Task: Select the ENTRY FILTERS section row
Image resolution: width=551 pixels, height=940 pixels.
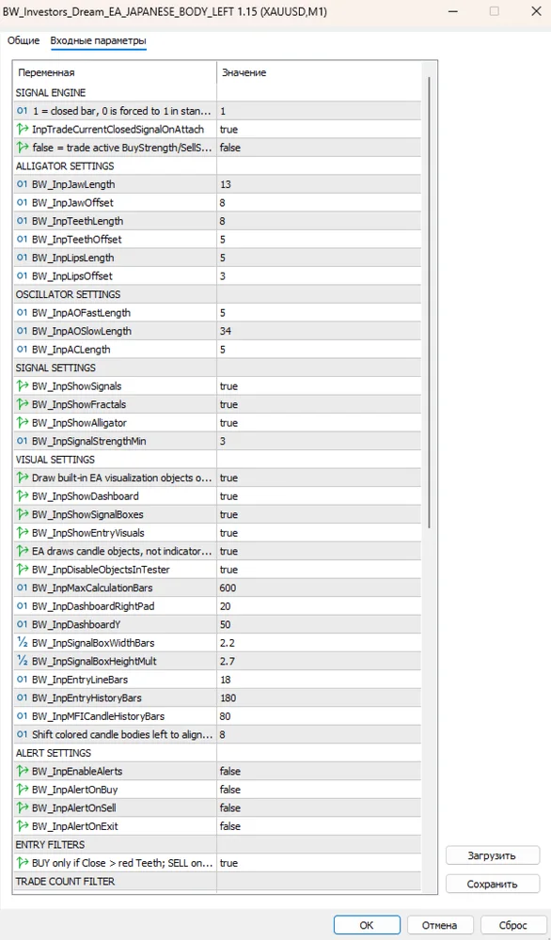Action: (x=217, y=844)
